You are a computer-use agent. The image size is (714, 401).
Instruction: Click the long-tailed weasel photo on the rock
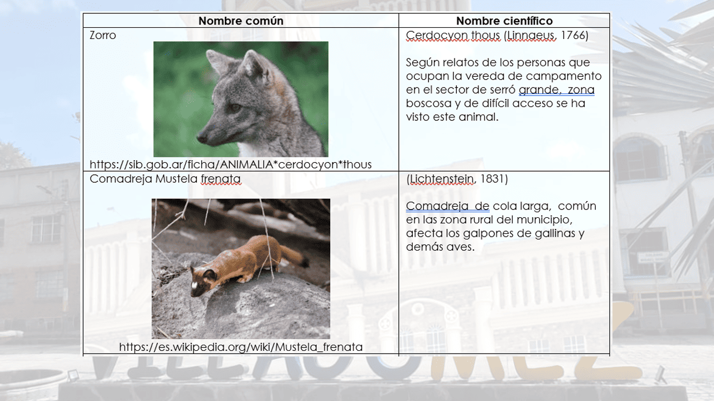click(240, 268)
